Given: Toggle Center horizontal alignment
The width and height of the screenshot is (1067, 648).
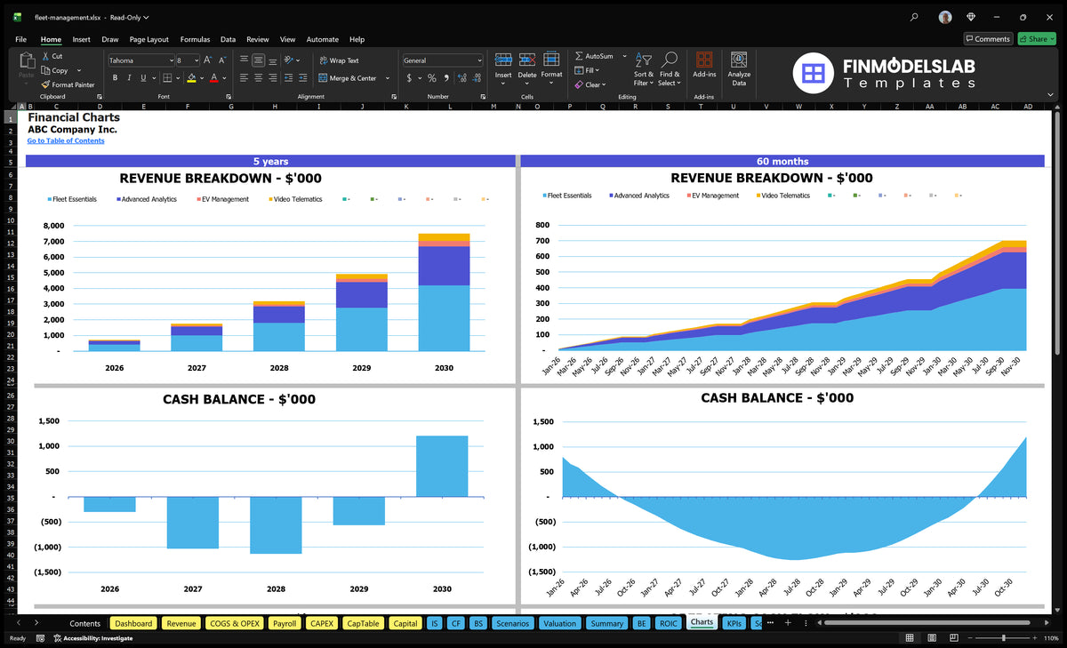Looking at the screenshot, I should click(258, 78).
